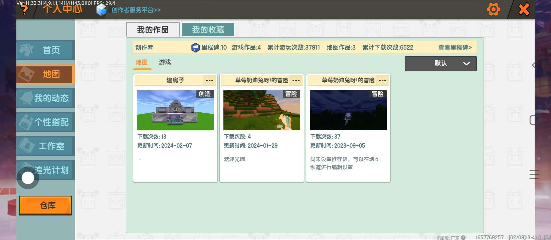Open the 查看里程碑> link
The height and width of the screenshot is (240, 551).
pyautogui.click(x=455, y=47)
